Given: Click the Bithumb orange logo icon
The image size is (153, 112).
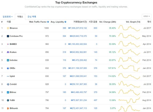Looking at the screenshot, I should (8, 108).
